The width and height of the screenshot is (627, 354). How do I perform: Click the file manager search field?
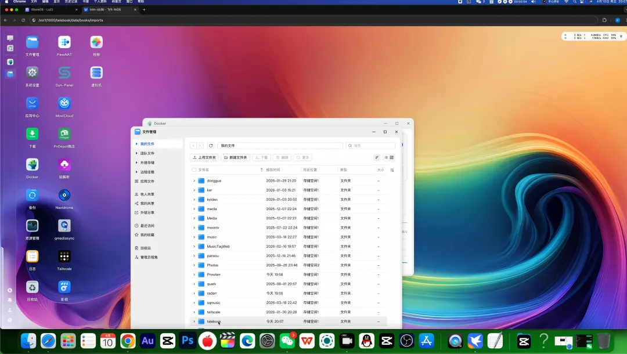point(370,146)
